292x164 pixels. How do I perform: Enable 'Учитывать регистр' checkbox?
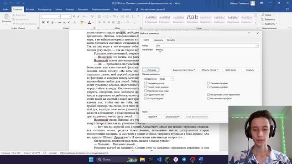click(x=146, y=83)
